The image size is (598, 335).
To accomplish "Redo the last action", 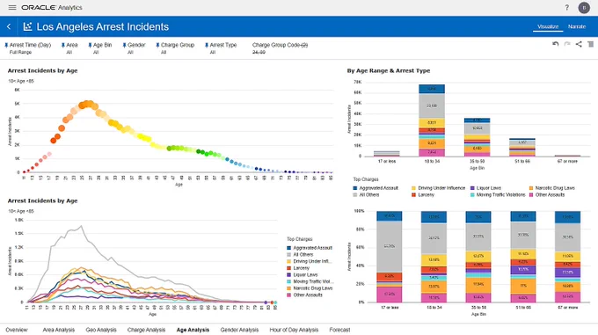I will click(567, 44).
